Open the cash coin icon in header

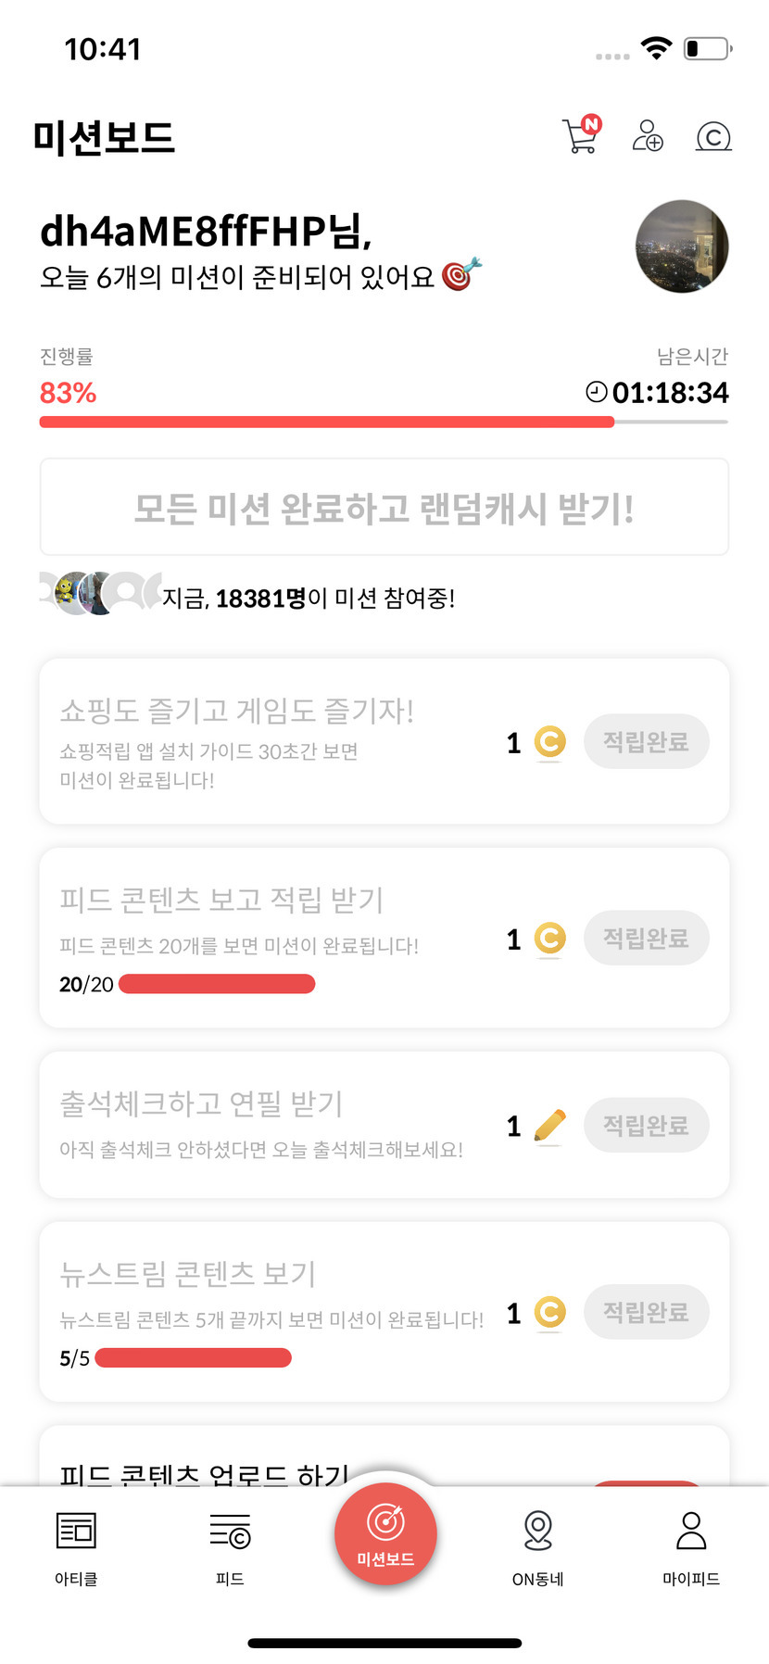point(713,136)
